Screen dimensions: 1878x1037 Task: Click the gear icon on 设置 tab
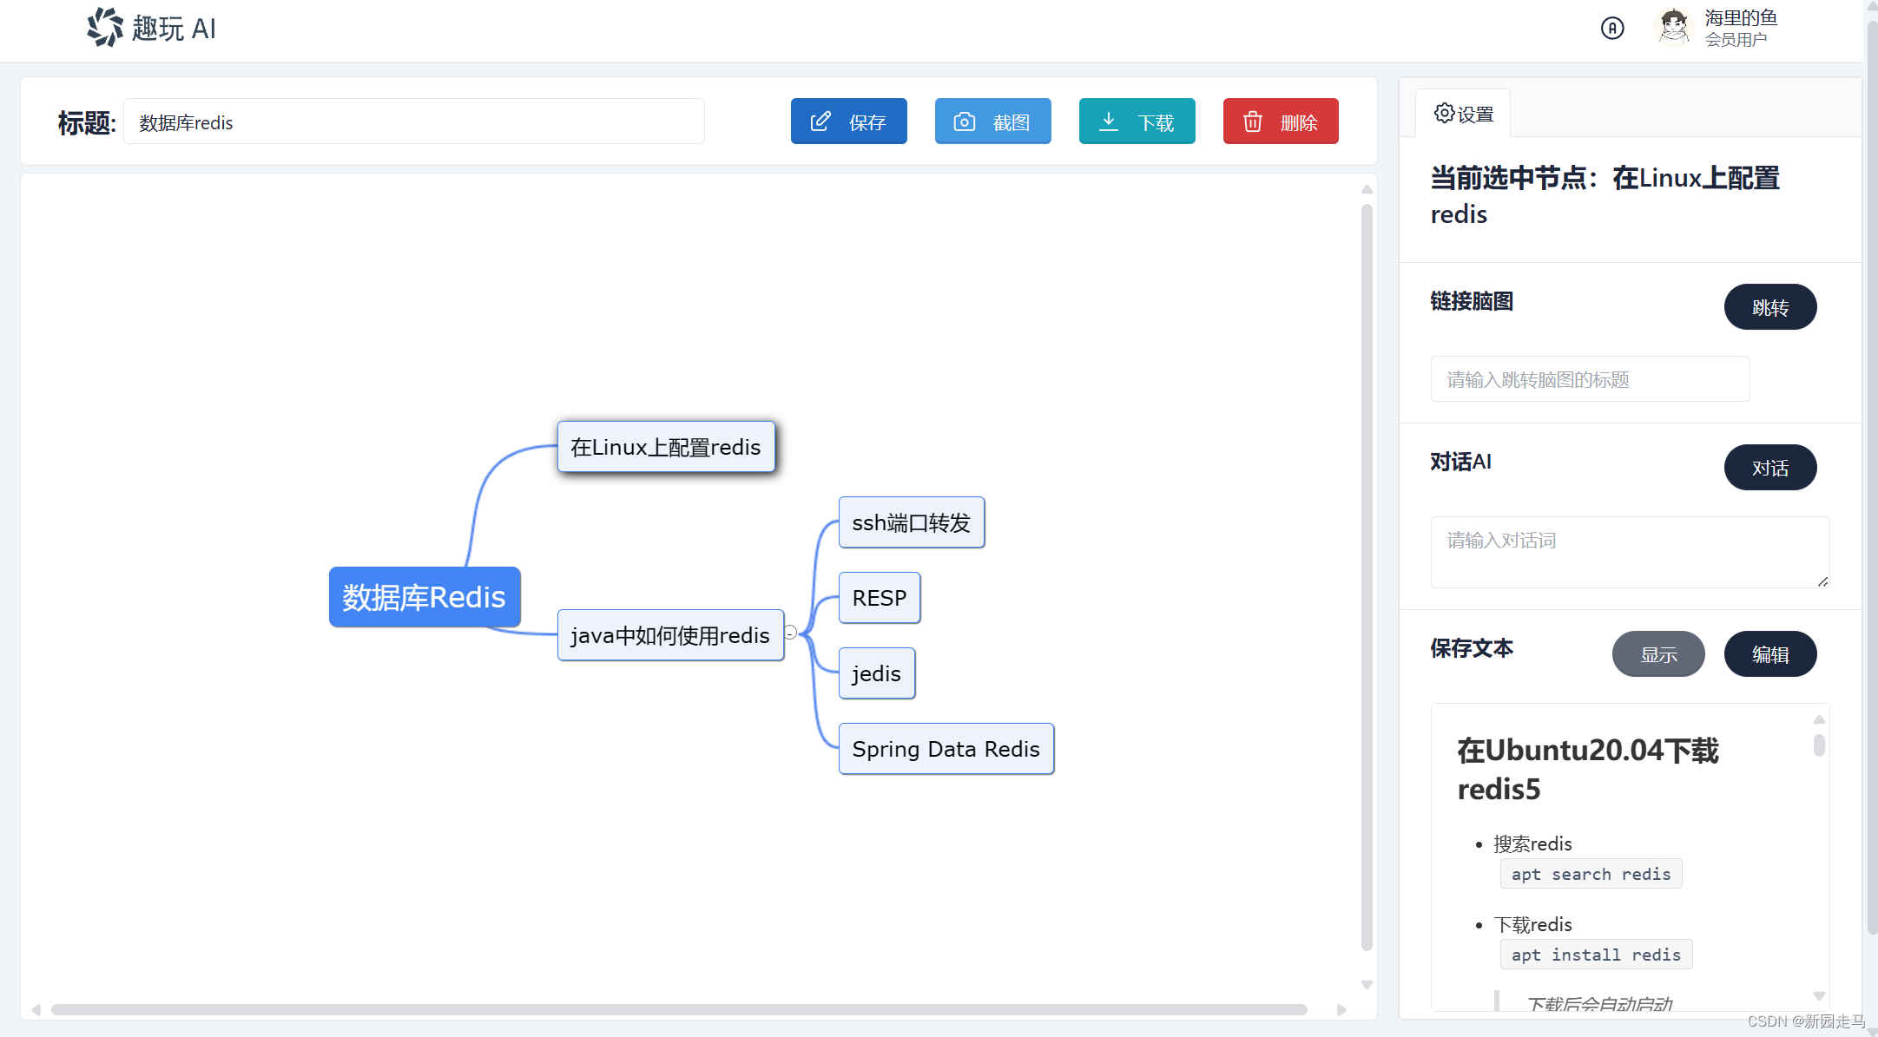pyautogui.click(x=1444, y=114)
